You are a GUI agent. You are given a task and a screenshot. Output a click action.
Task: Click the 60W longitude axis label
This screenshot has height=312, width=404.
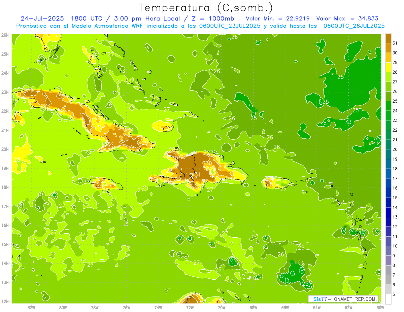tap(380, 307)
